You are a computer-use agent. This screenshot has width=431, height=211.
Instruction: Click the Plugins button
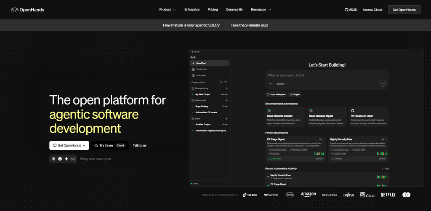(295, 94)
